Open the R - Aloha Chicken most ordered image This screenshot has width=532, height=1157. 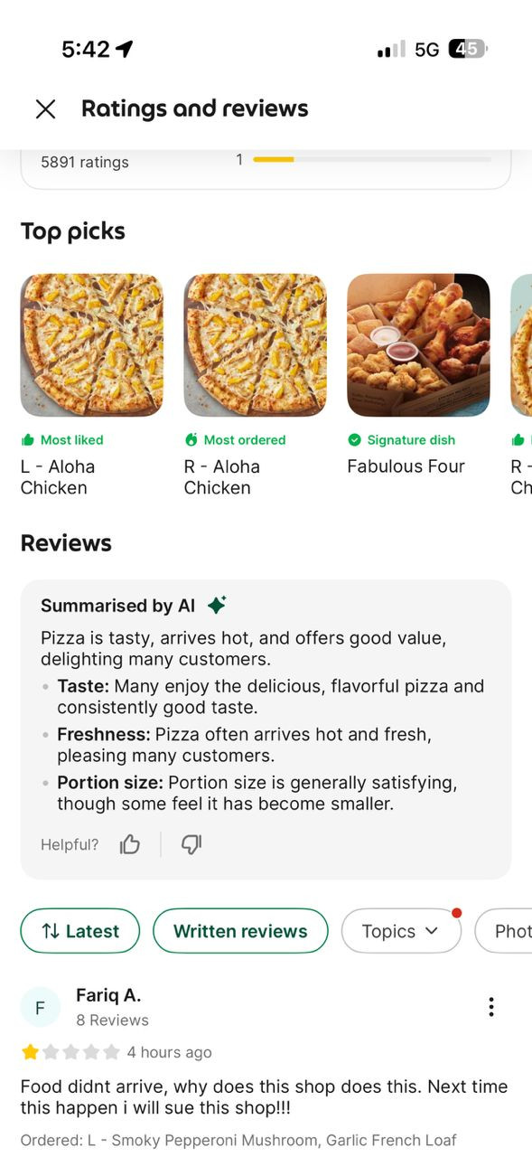click(255, 345)
